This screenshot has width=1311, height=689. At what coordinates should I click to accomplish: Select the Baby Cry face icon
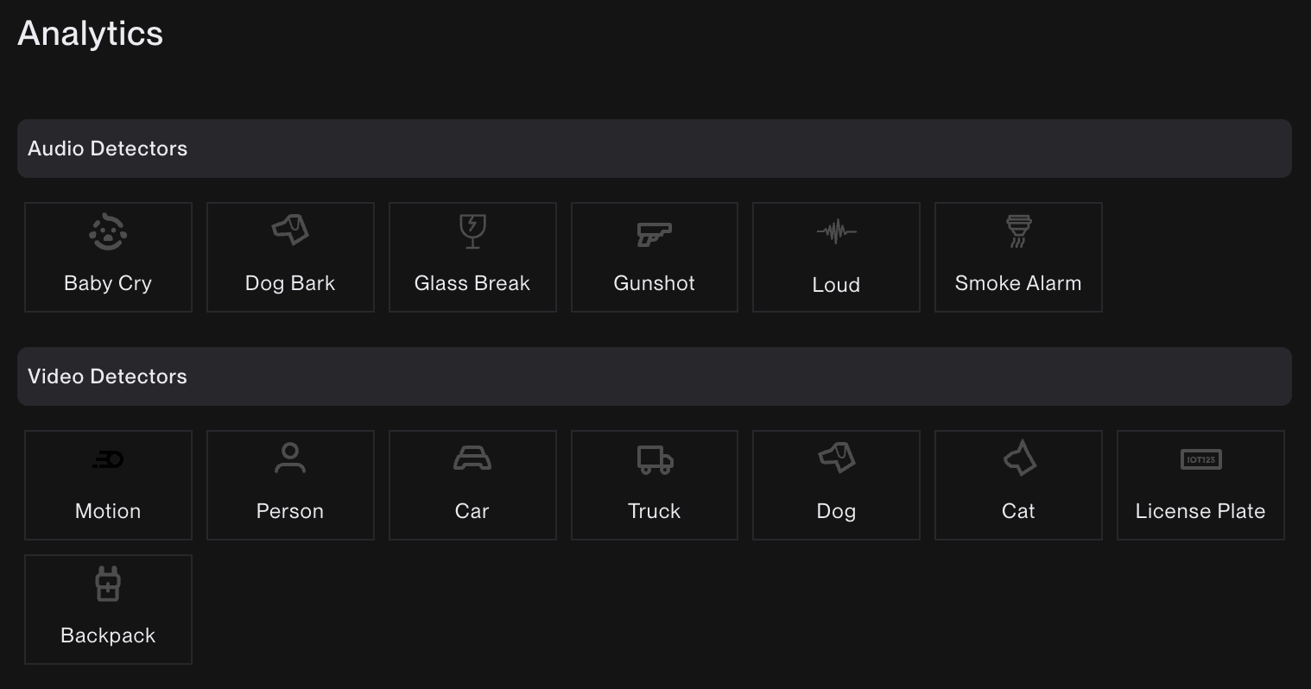[108, 231]
